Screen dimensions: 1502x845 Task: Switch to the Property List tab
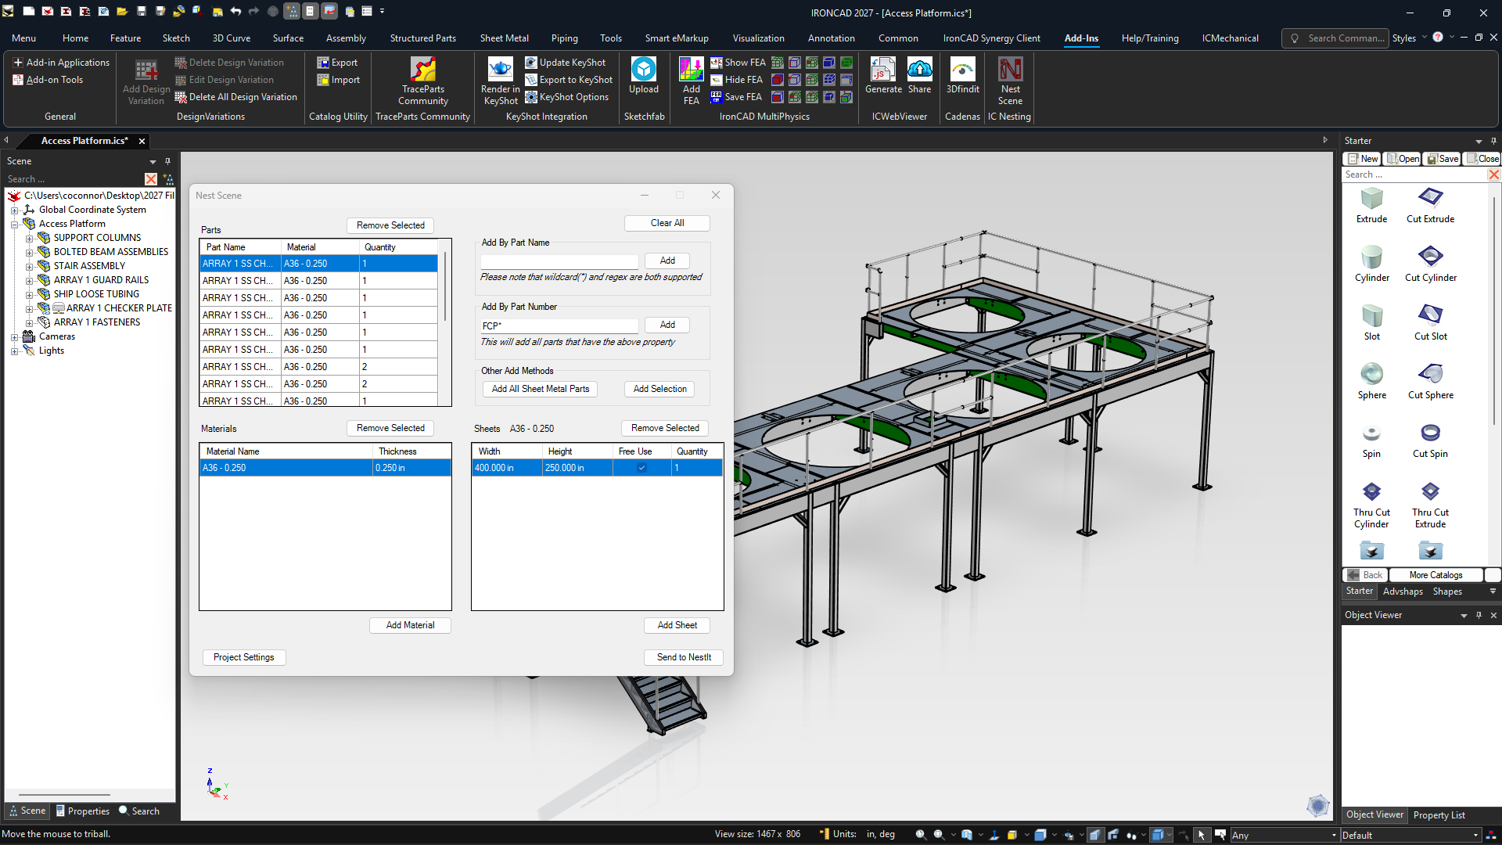1439,815
